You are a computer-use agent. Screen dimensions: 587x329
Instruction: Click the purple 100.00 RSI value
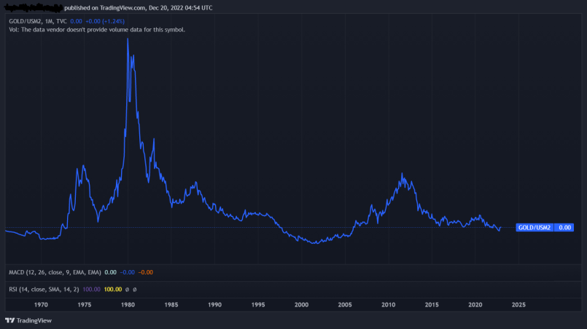[x=91, y=290]
